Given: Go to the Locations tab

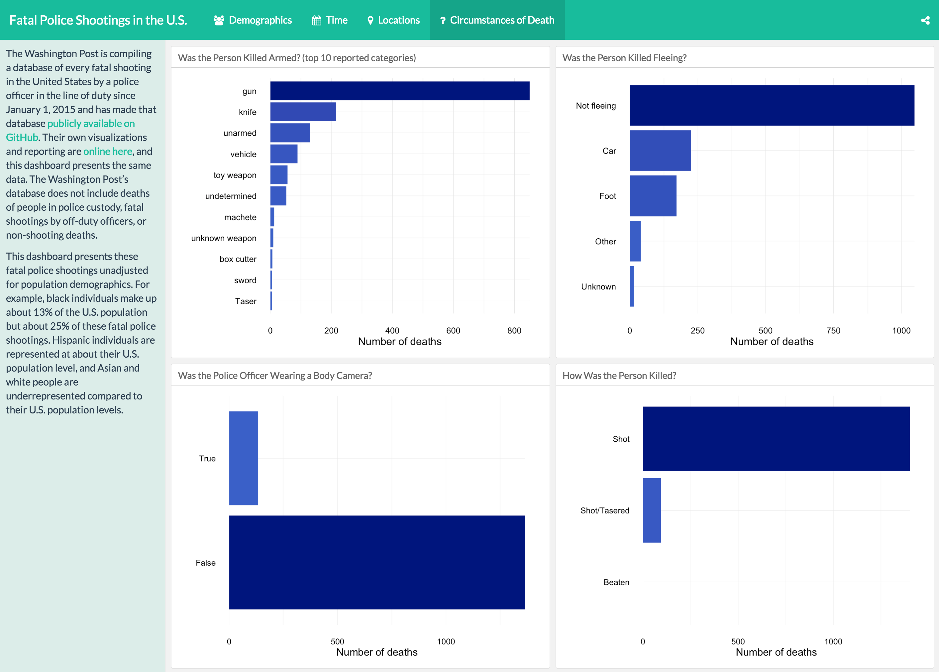Looking at the screenshot, I should tap(393, 20).
